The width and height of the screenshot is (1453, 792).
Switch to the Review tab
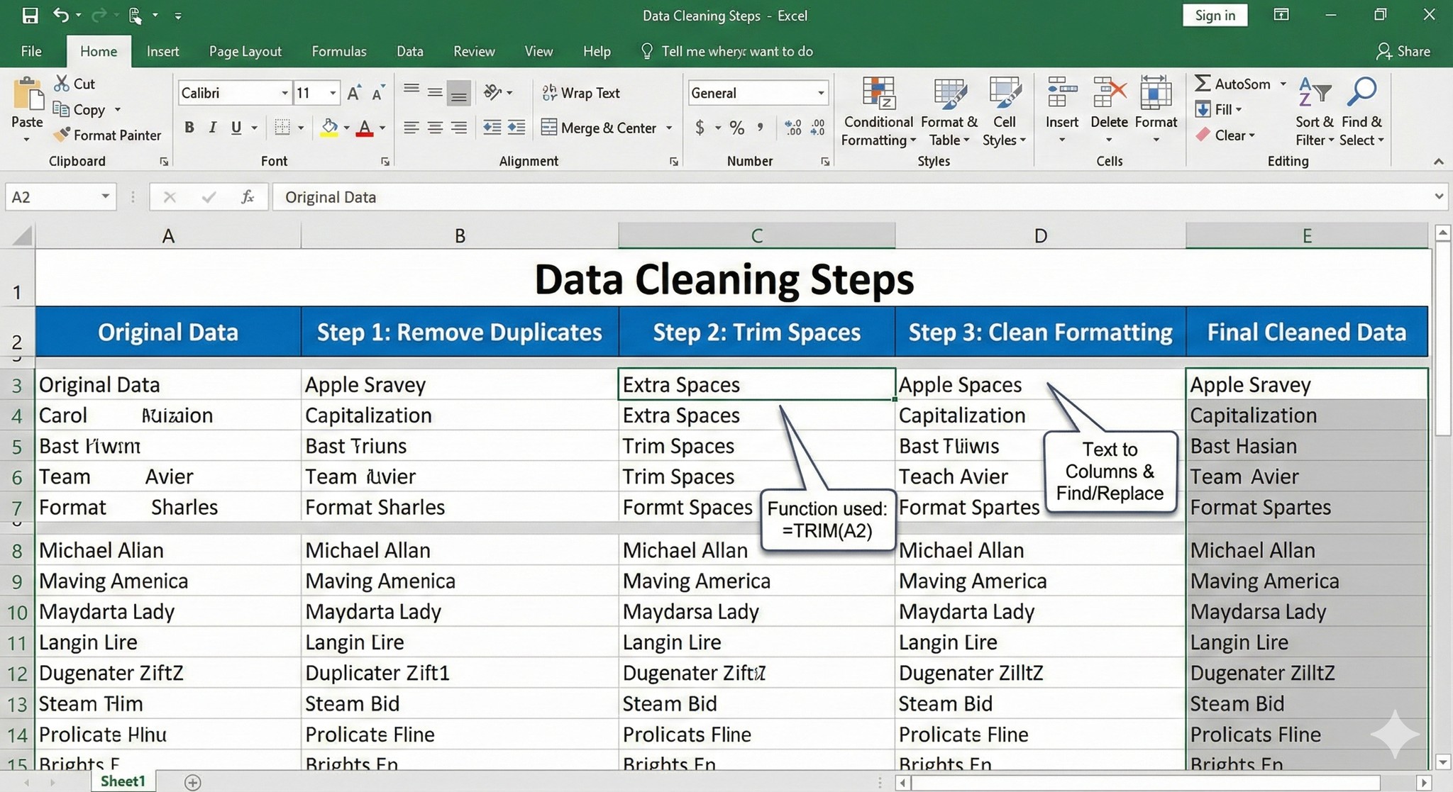point(474,51)
